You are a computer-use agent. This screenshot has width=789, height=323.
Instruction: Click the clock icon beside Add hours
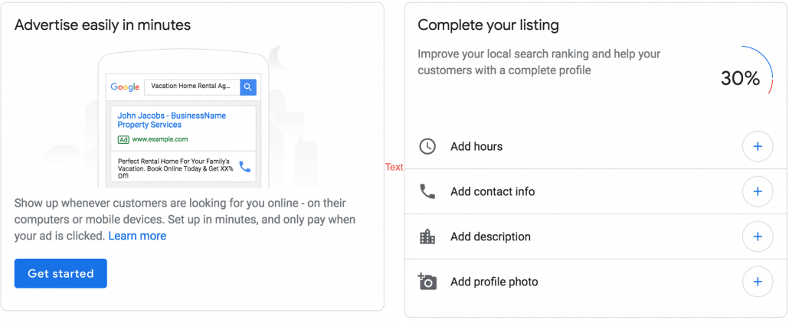tap(427, 146)
